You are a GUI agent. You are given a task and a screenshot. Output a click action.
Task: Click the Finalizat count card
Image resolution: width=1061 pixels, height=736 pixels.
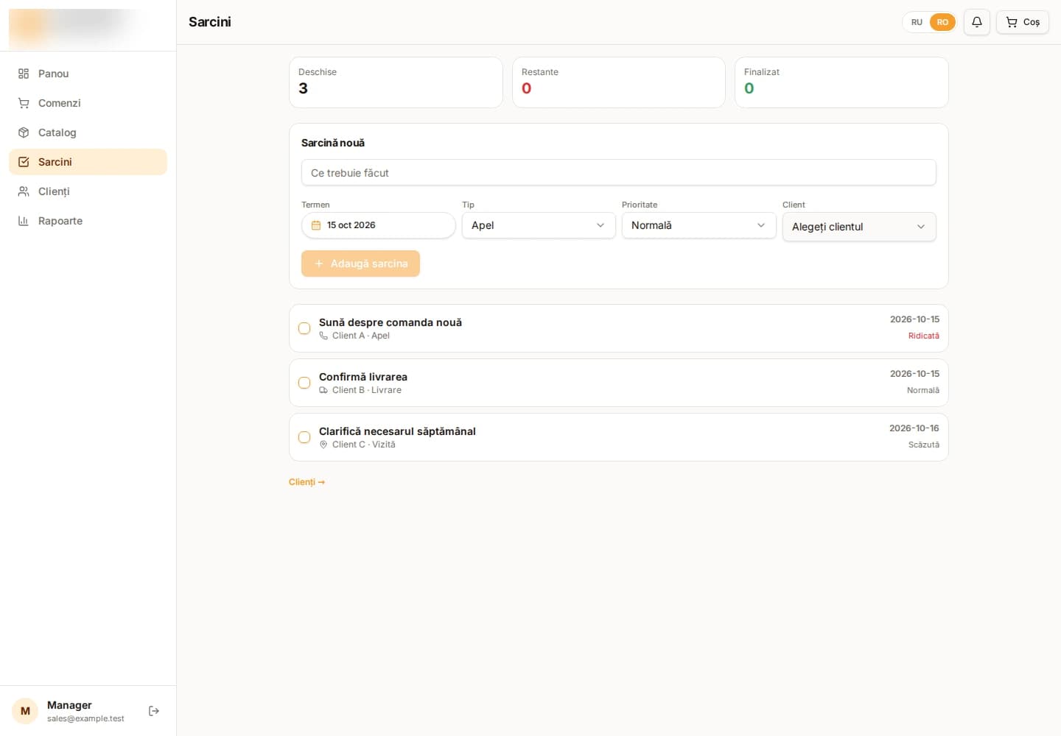pos(841,82)
